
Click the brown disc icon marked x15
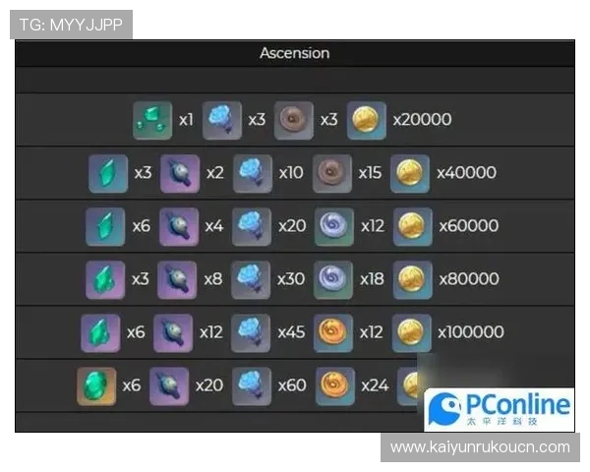[x=332, y=173]
